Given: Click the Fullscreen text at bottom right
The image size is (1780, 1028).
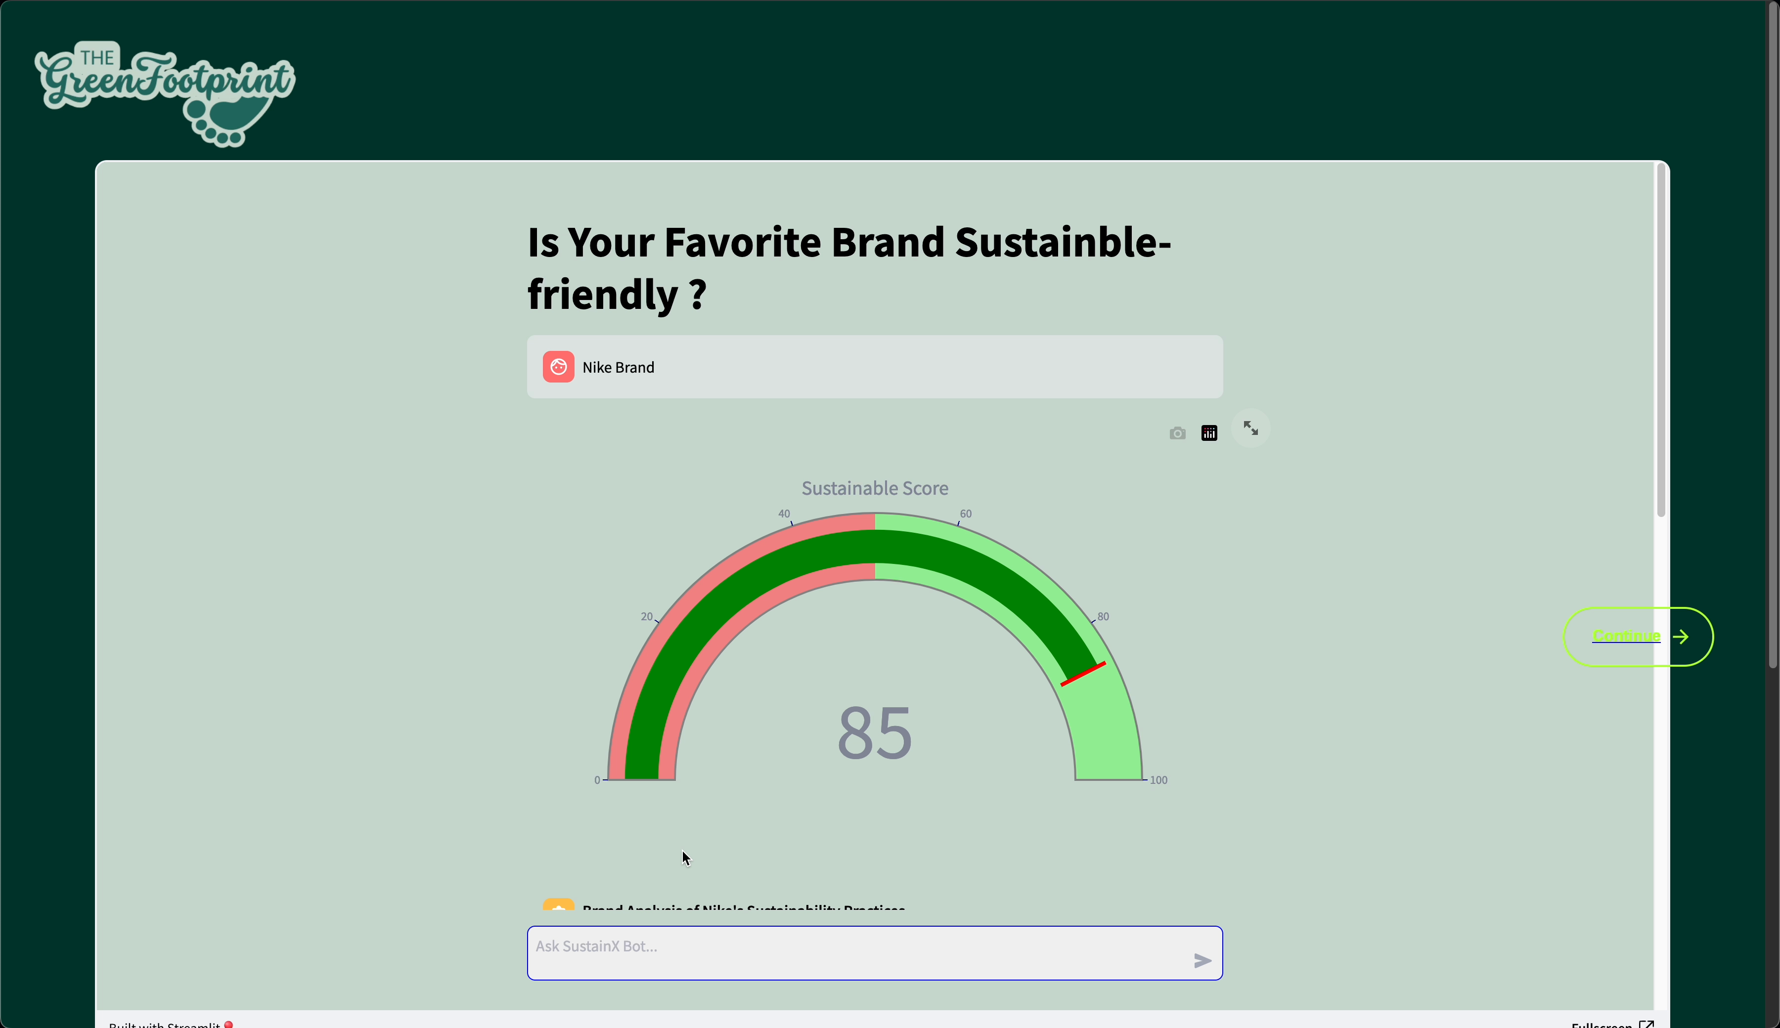Looking at the screenshot, I should tap(1602, 1024).
